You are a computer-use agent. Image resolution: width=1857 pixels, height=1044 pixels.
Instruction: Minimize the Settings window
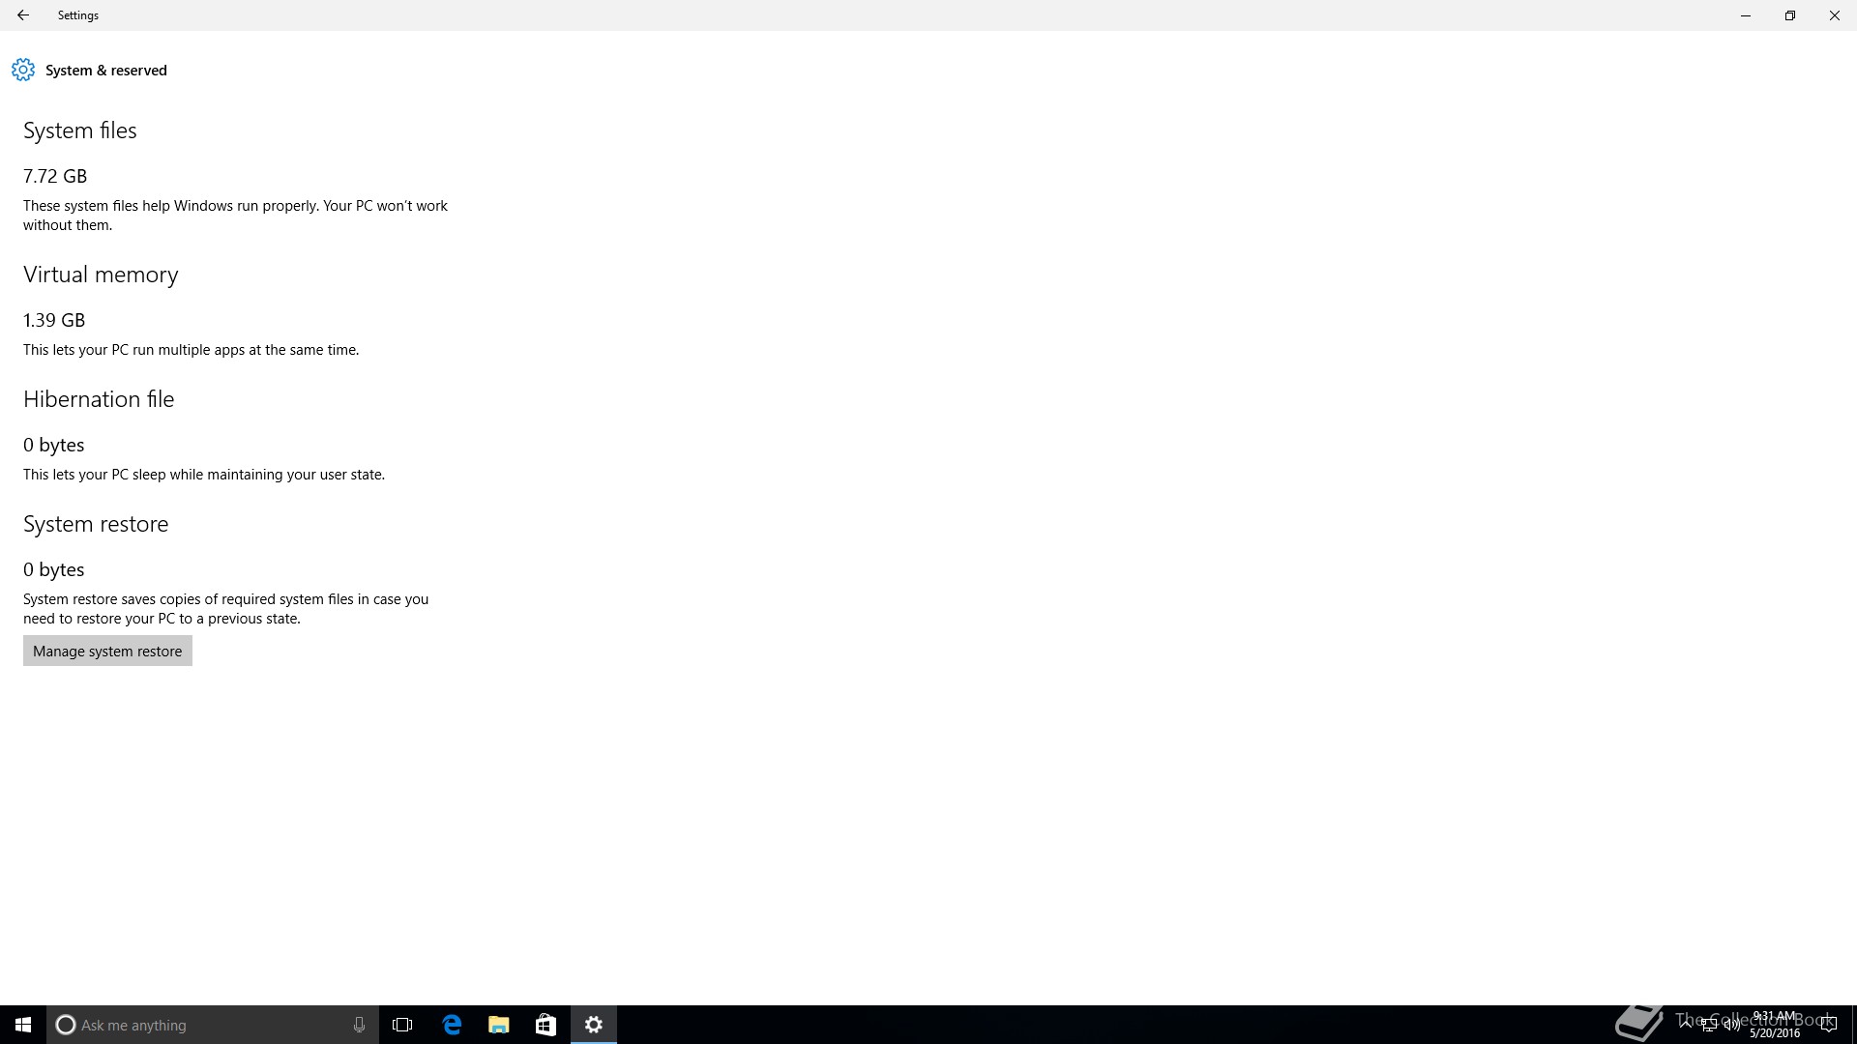point(1746,15)
